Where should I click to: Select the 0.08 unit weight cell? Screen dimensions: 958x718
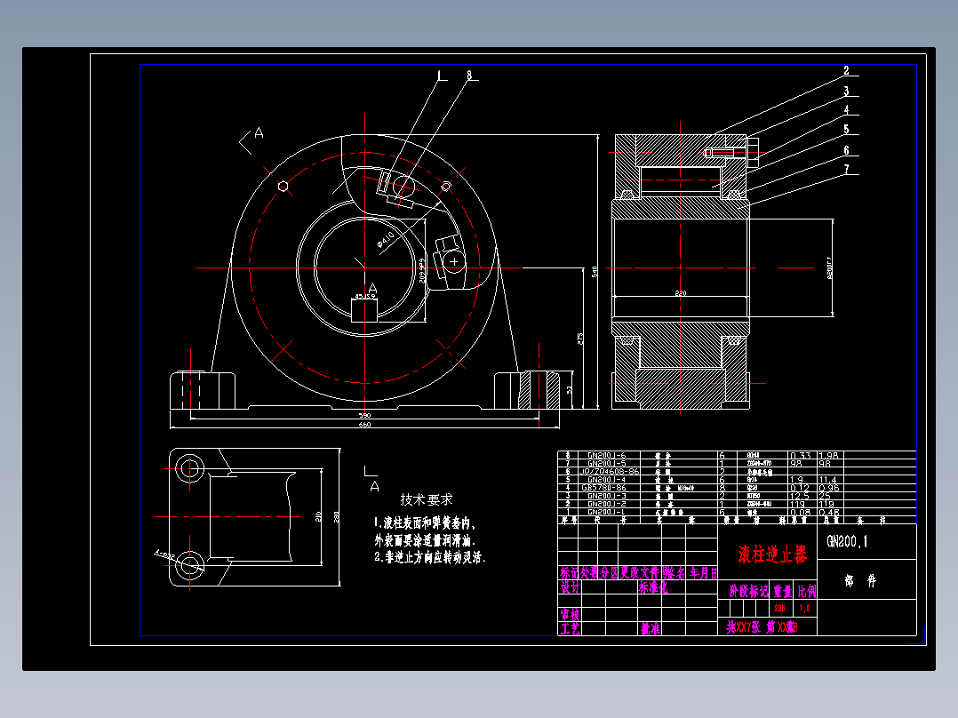tap(801, 512)
